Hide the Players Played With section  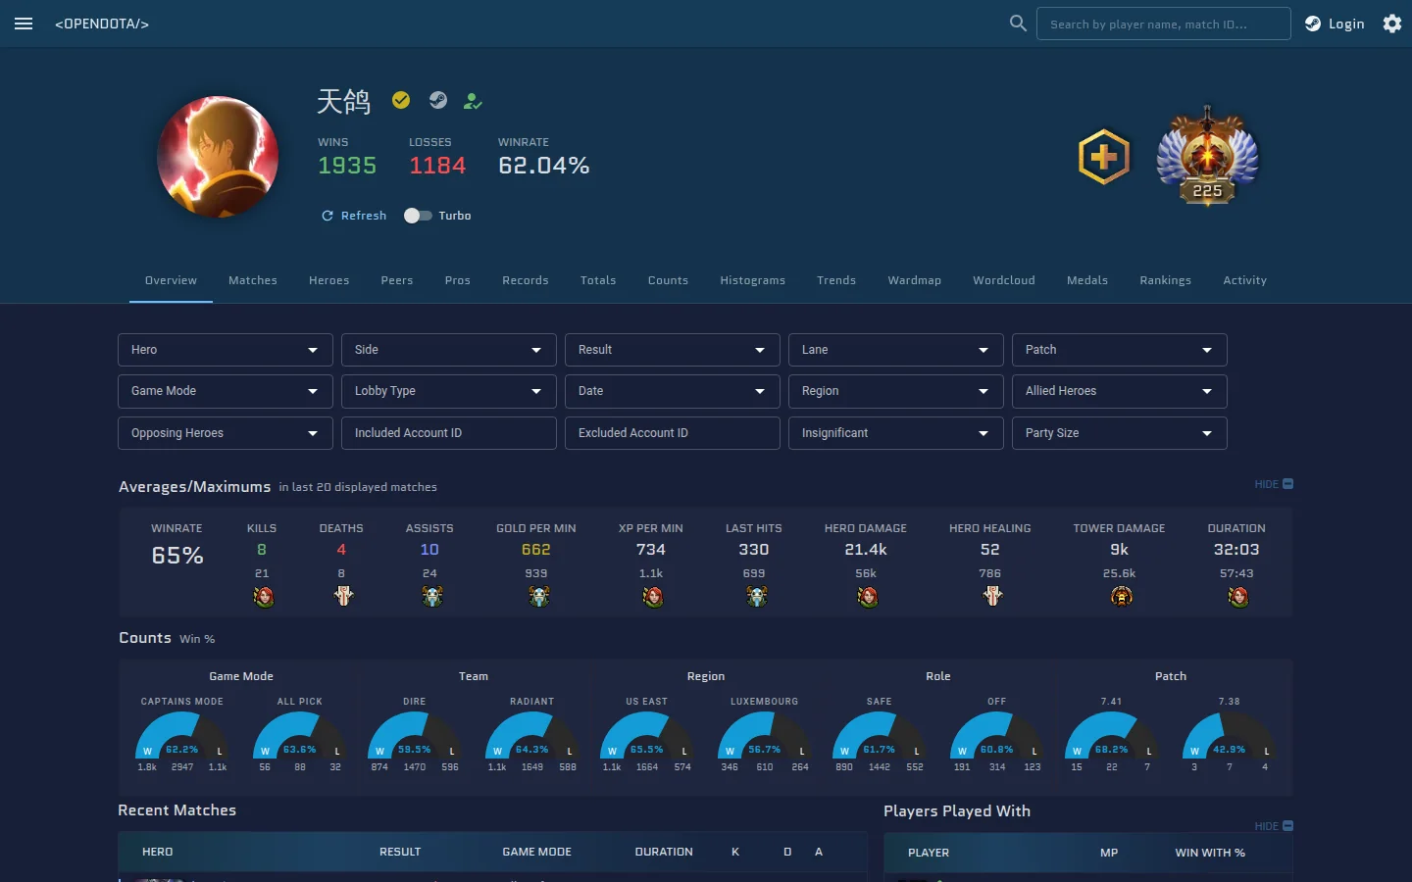pyautogui.click(x=1274, y=826)
